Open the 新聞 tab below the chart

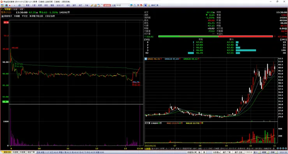(x=162, y=149)
